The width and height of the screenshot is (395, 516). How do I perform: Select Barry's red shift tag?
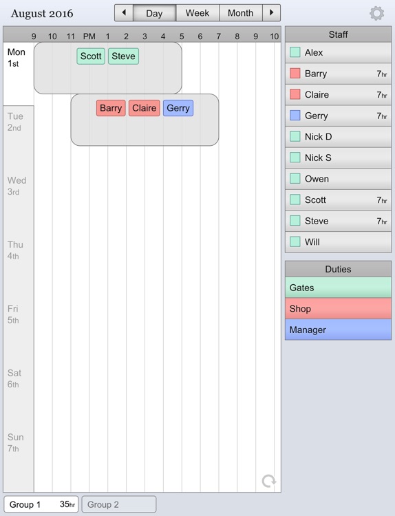click(111, 108)
